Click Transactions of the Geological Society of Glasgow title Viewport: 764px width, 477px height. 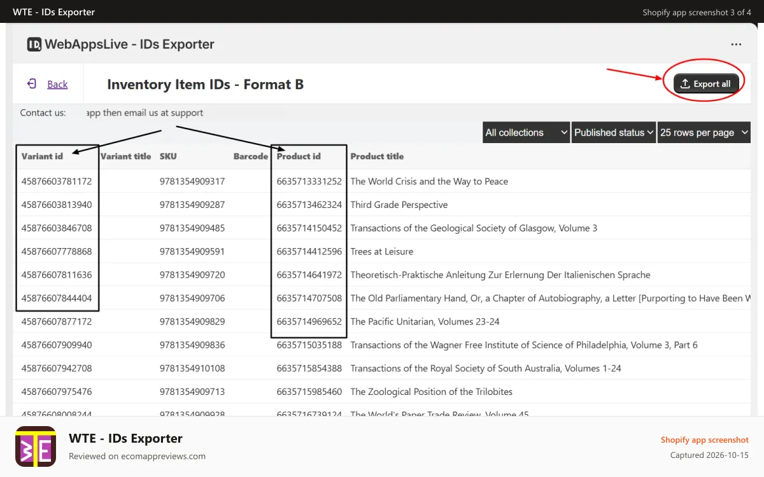coord(474,228)
